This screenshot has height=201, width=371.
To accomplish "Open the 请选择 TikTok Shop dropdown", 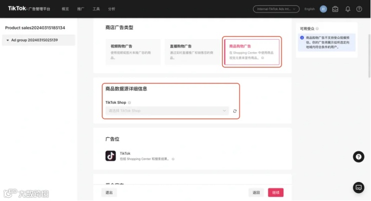I will pyautogui.click(x=167, y=111).
